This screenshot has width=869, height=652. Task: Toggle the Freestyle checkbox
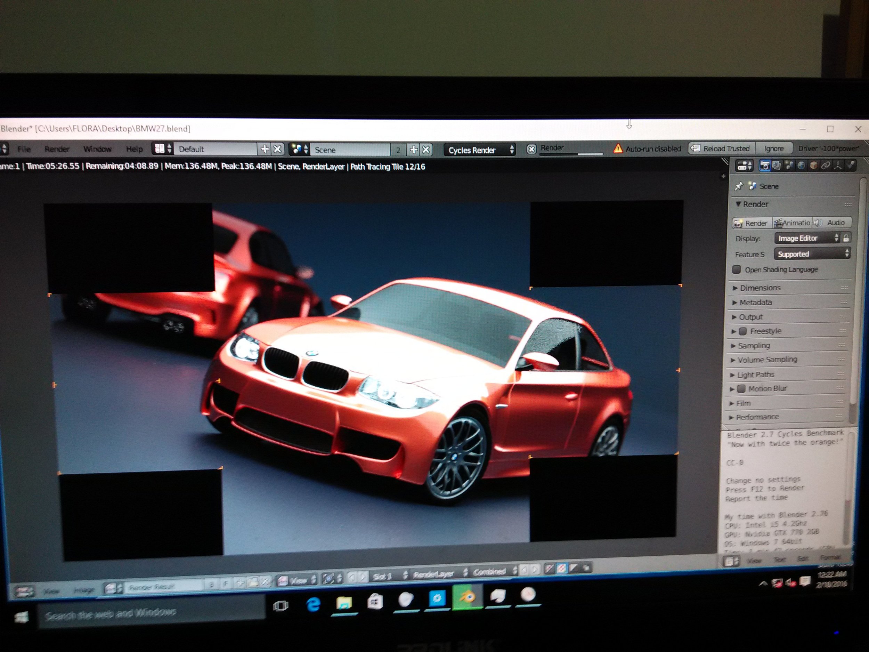(742, 331)
